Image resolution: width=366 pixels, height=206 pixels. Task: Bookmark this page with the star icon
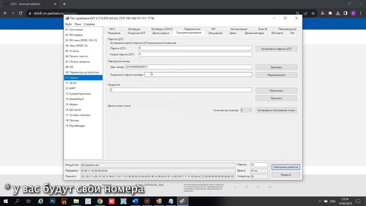coord(313,13)
